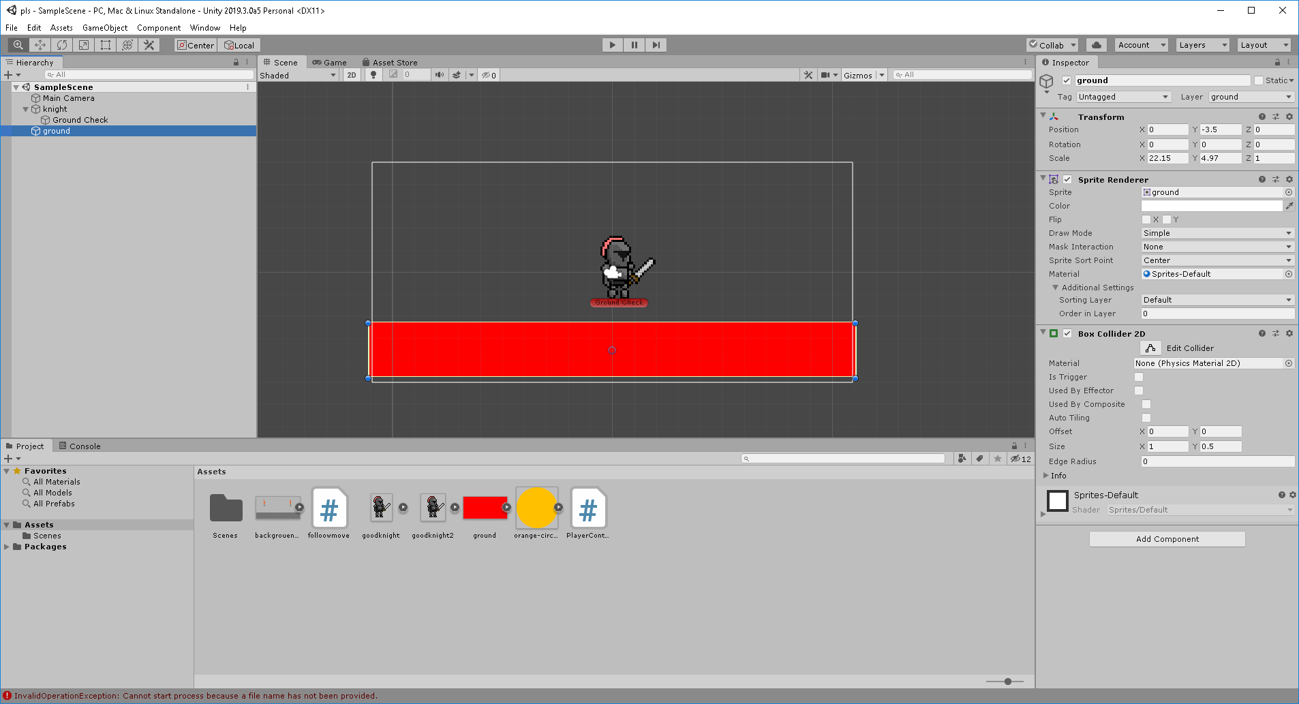
Task: Open Sprite Sort Point dropdown
Action: pyautogui.click(x=1218, y=260)
